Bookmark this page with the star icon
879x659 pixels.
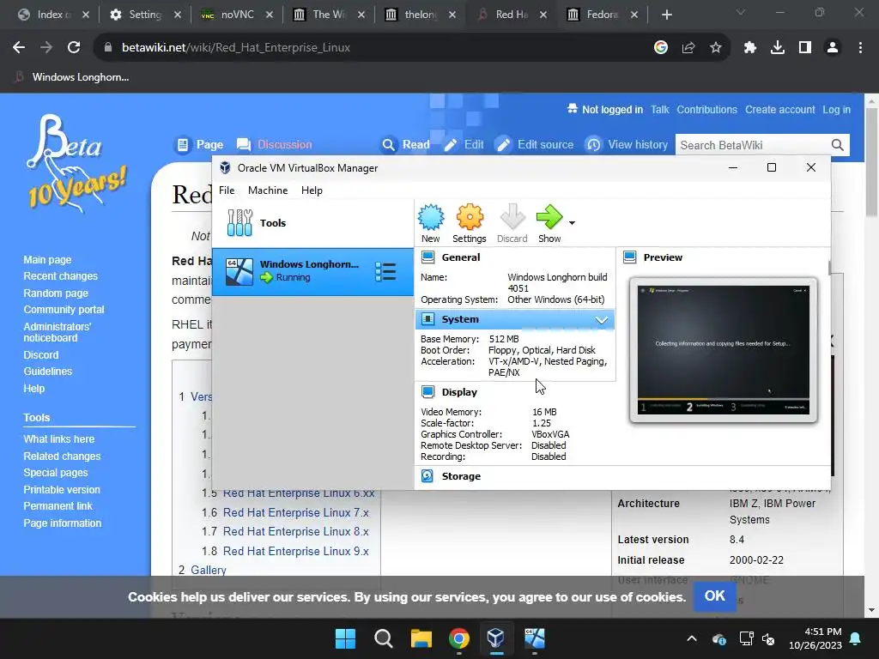(x=715, y=48)
